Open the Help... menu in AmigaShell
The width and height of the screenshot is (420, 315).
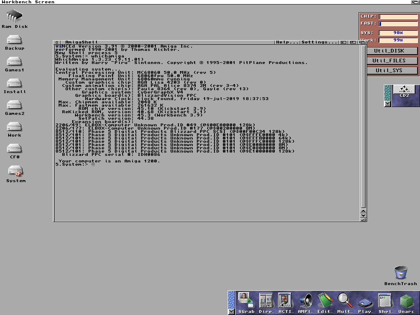click(x=288, y=42)
